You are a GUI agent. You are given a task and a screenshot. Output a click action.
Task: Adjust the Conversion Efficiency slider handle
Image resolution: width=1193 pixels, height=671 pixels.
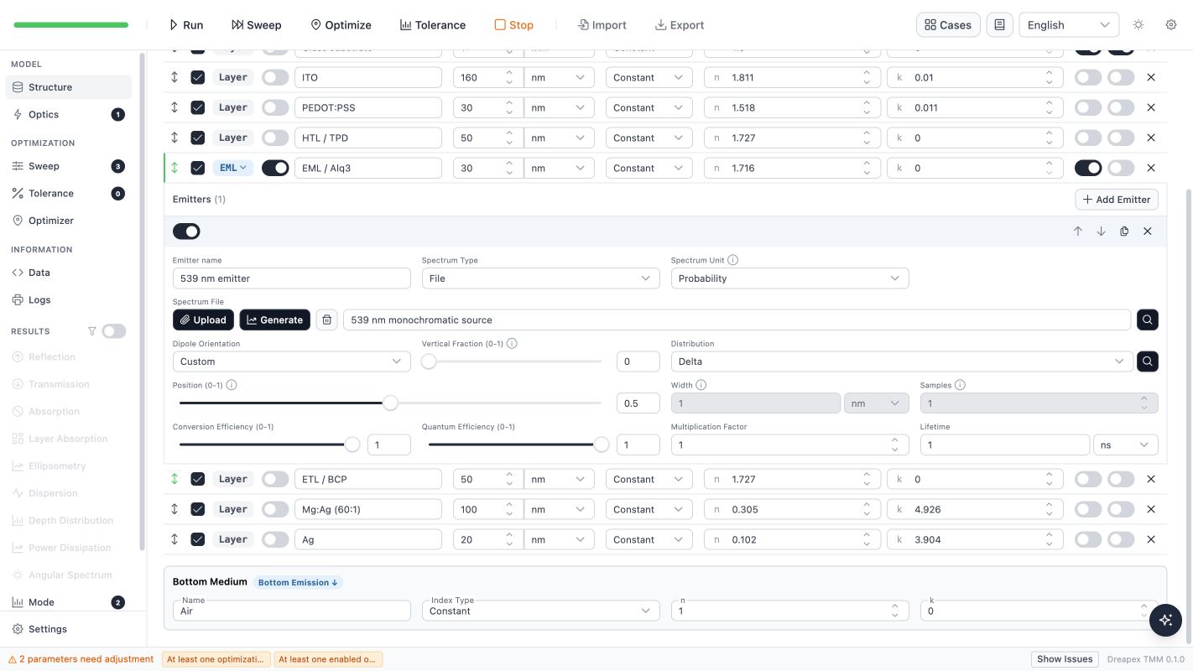pyautogui.click(x=352, y=445)
